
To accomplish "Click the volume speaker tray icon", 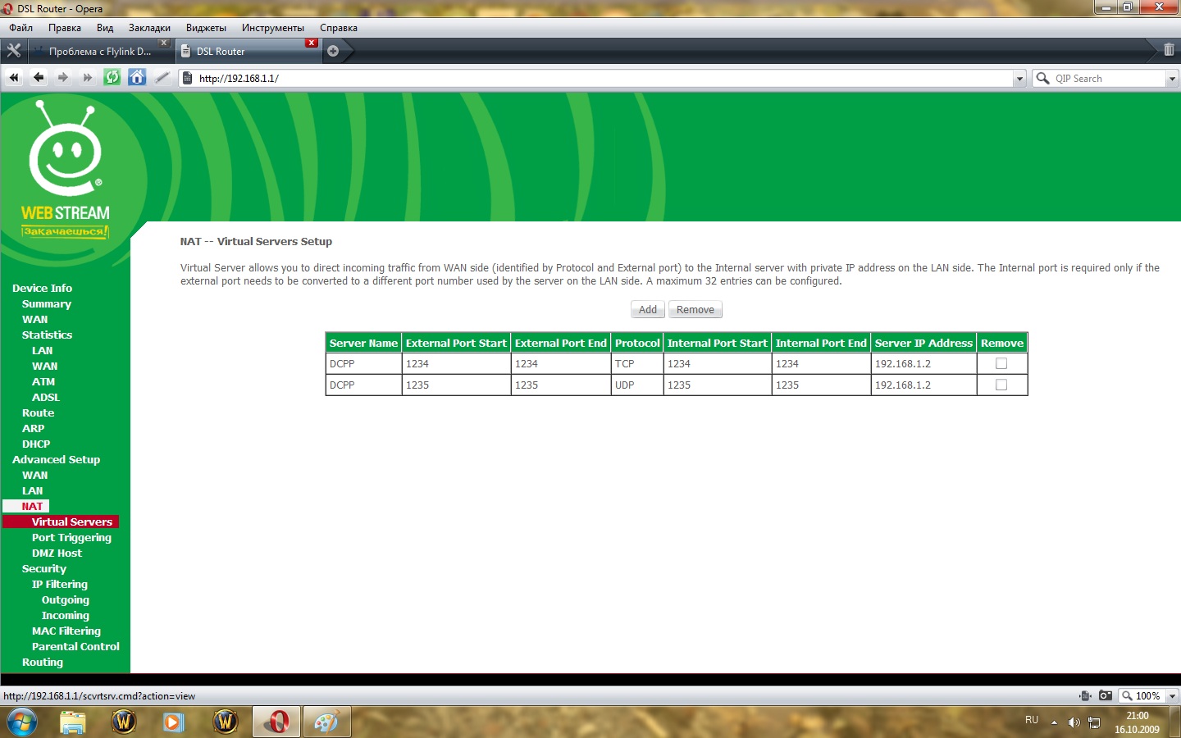I will pos(1074,722).
